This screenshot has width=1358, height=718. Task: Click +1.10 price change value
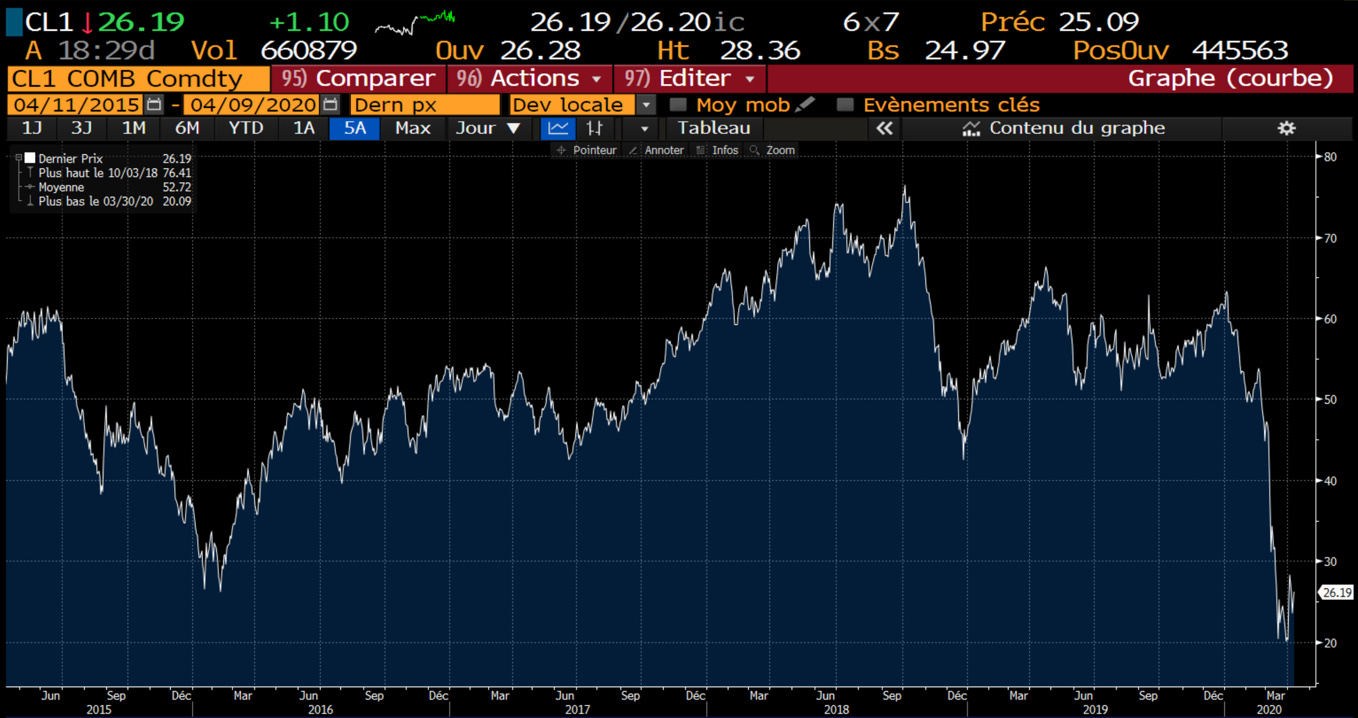pos(309,22)
